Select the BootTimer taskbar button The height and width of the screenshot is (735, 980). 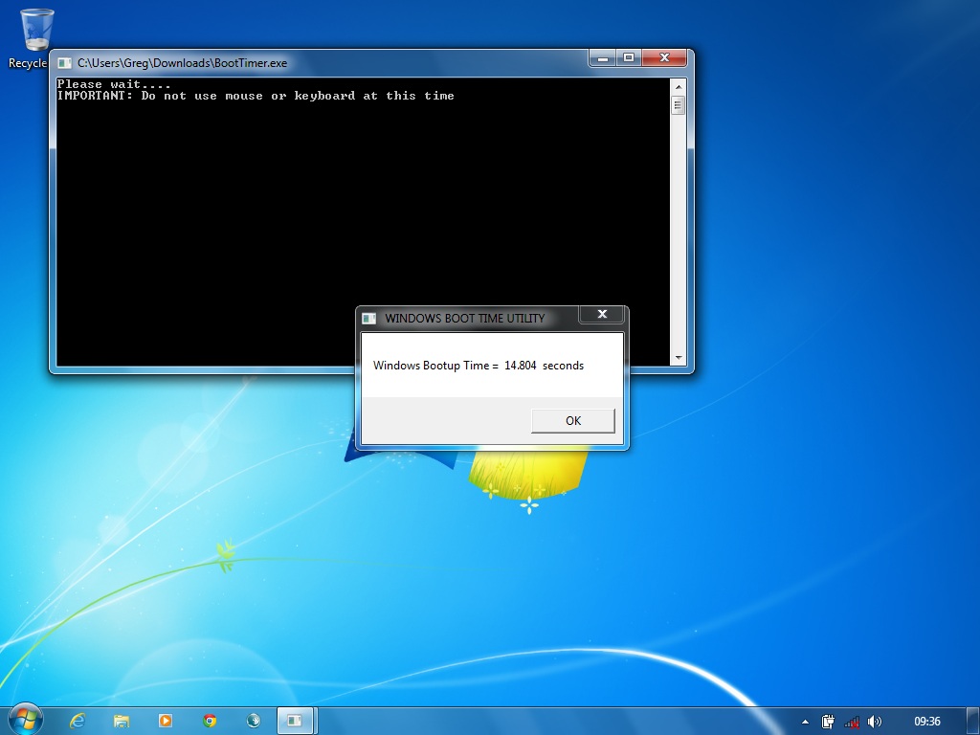click(x=295, y=721)
